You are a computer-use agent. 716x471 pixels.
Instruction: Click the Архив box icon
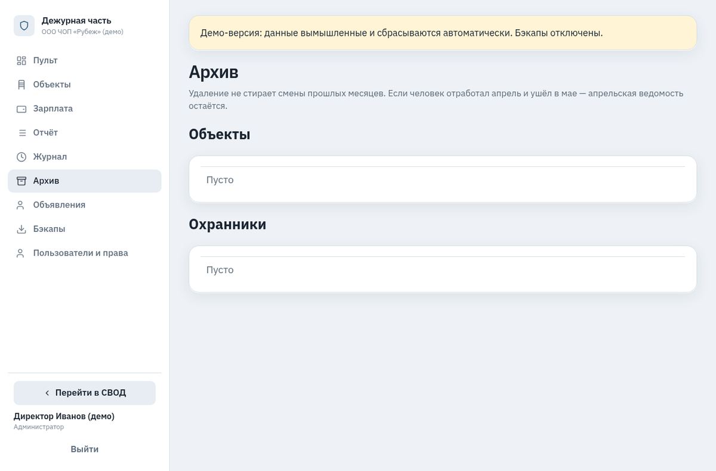[x=21, y=181]
